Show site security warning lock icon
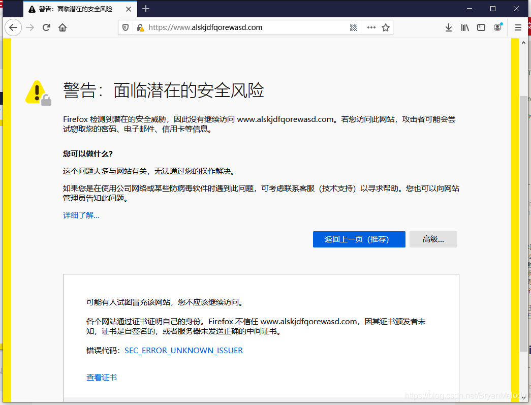 click(141, 27)
